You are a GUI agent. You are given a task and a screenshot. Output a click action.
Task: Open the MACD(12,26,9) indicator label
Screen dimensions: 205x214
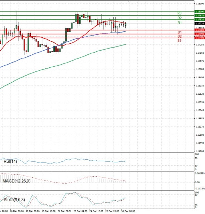point(16,180)
